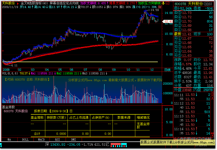Select the DMI indicator tab

point(73,140)
